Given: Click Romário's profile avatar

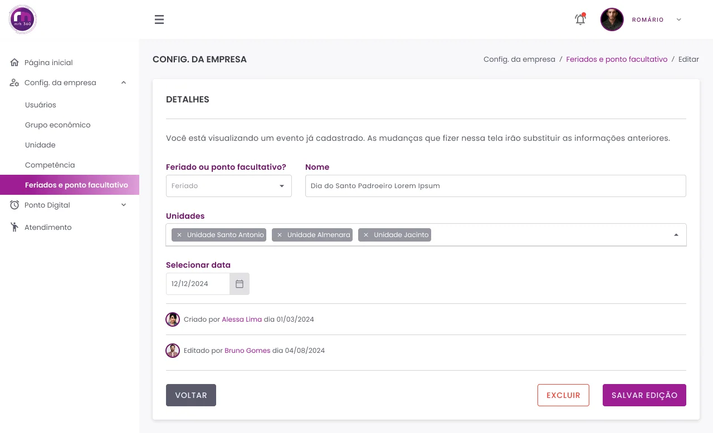Looking at the screenshot, I should coord(612,19).
